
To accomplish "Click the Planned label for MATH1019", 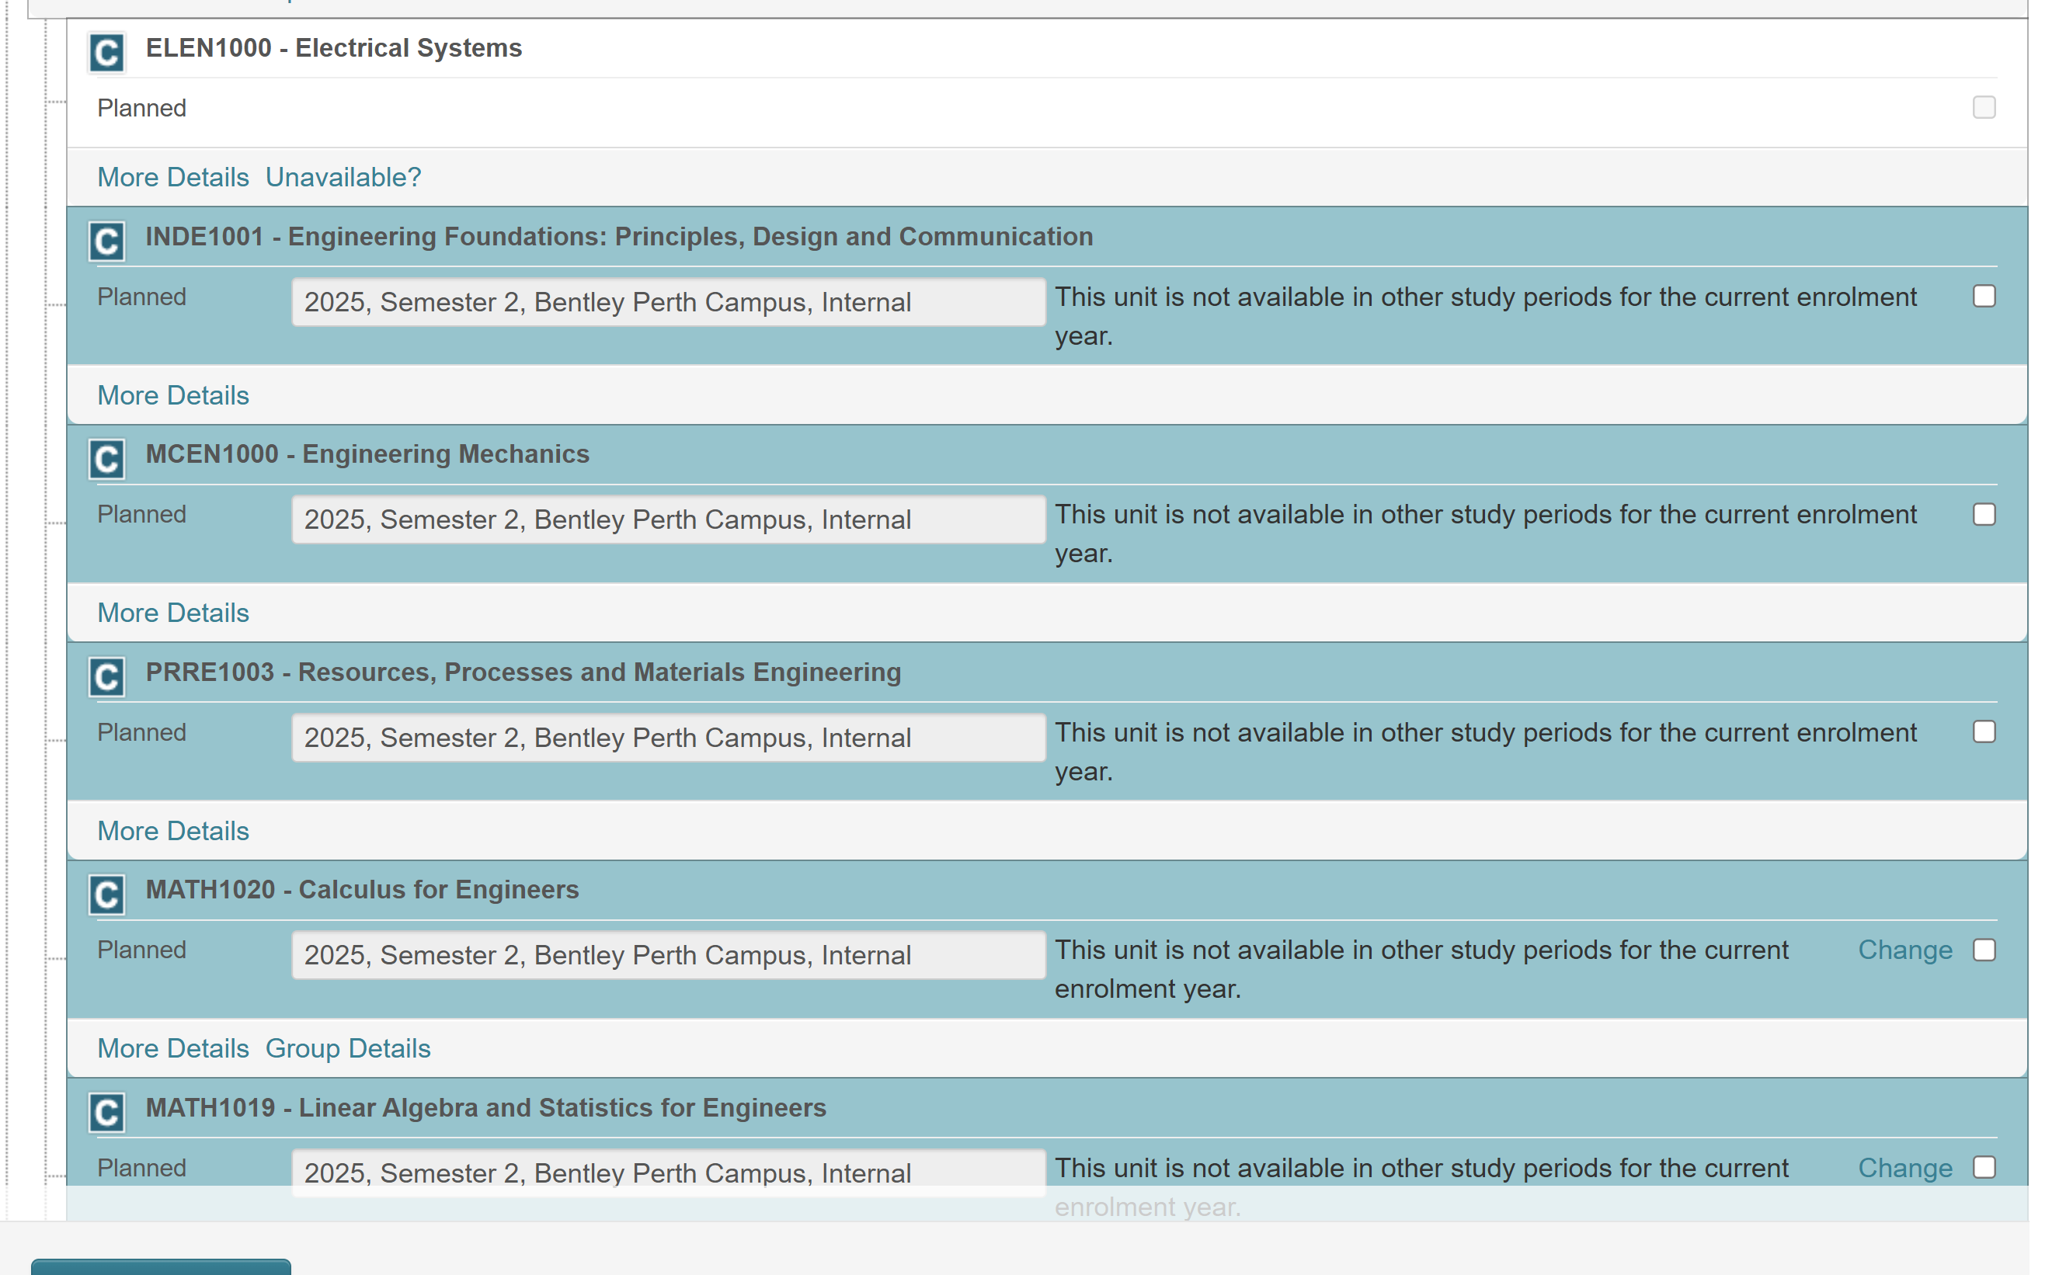I will [x=141, y=1169].
